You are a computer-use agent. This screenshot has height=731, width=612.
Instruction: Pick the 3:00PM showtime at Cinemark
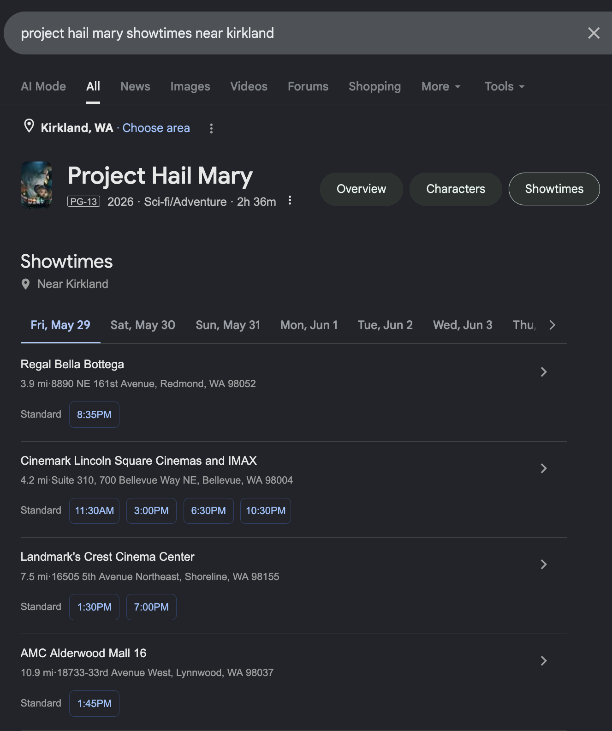(151, 511)
